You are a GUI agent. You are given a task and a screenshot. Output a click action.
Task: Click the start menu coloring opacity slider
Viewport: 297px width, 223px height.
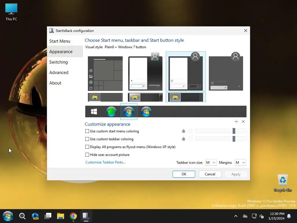(x=221, y=131)
